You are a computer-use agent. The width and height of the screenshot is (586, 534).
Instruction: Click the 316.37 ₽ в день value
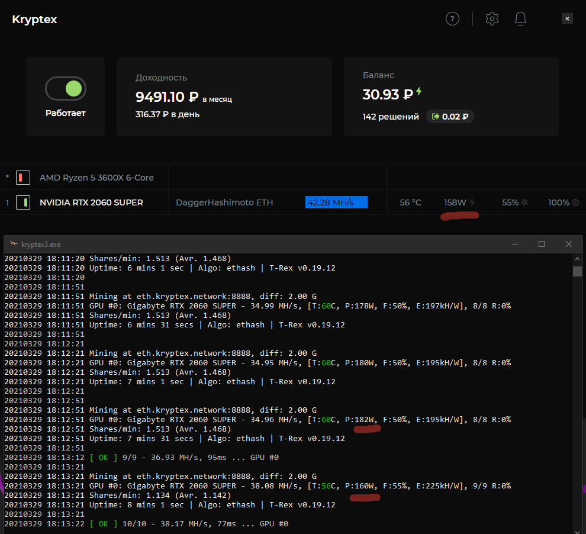(168, 114)
